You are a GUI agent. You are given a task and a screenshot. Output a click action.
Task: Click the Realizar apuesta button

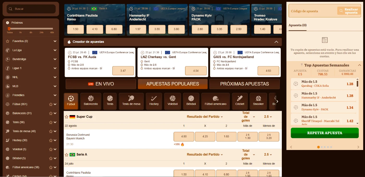pyautogui.click(x=349, y=11)
